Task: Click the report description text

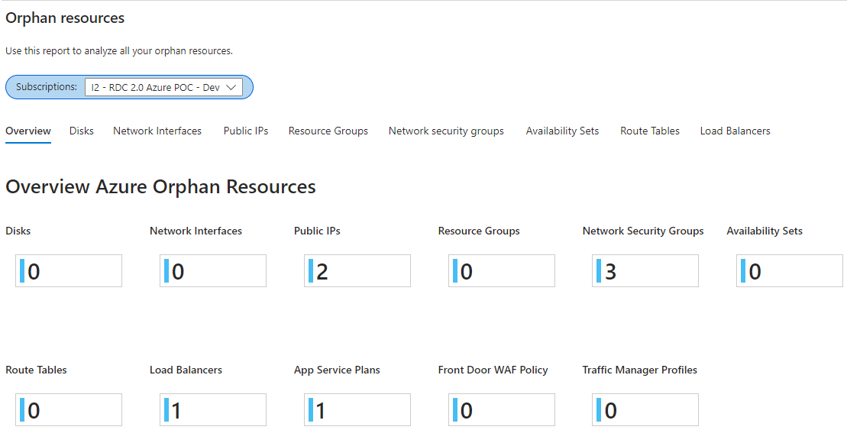Action: (119, 50)
